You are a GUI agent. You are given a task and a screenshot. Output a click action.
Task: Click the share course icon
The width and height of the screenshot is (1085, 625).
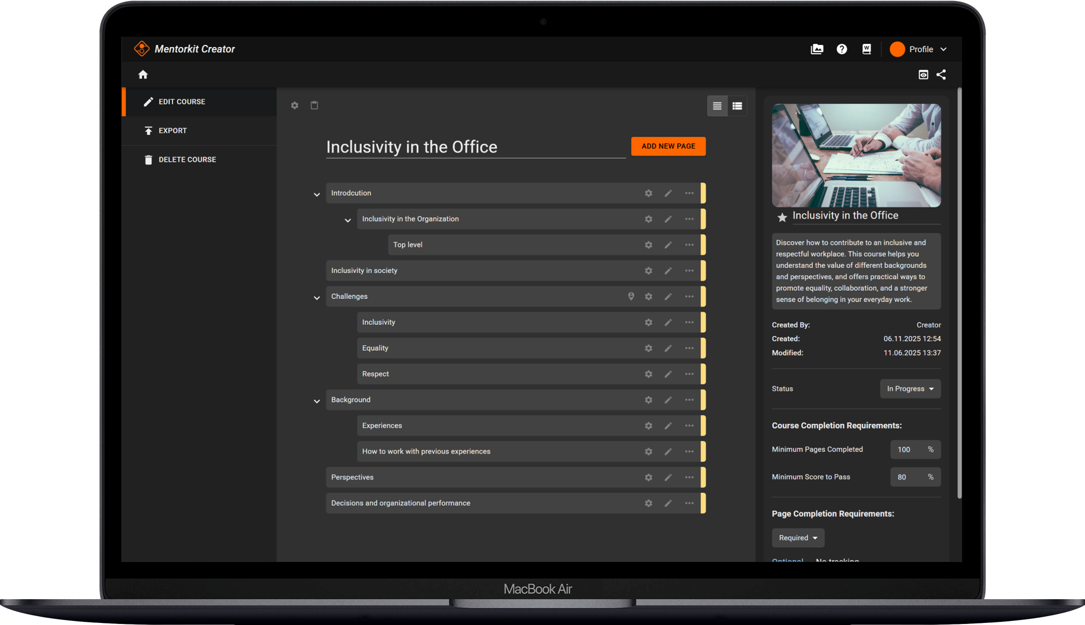click(941, 75)
